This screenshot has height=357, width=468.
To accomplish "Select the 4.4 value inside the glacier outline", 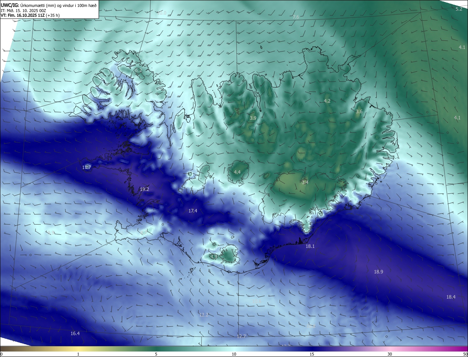I will [237, 172].
